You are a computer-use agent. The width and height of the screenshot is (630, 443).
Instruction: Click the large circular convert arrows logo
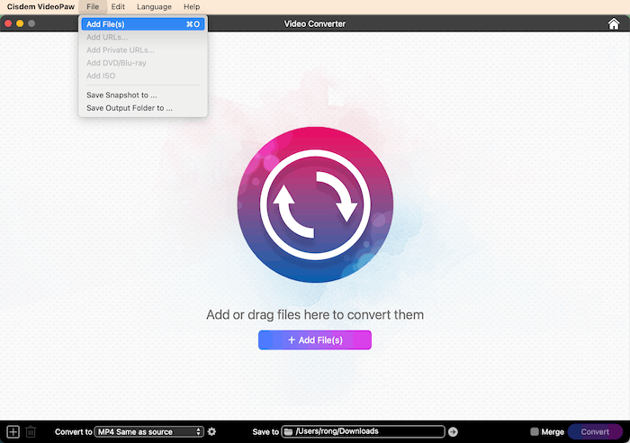(x=314, y=205)
